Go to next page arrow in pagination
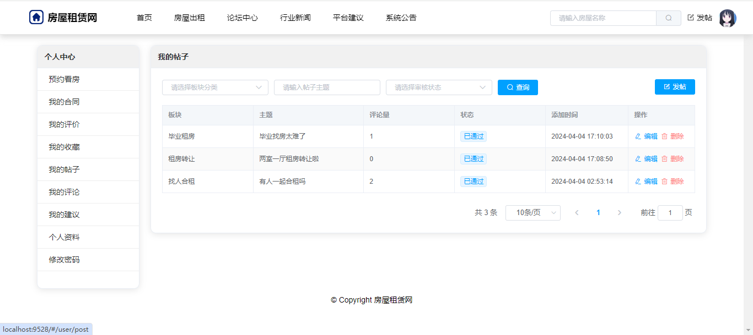Image resolution: width=753 pixels, height=335 pixels. 619,213
